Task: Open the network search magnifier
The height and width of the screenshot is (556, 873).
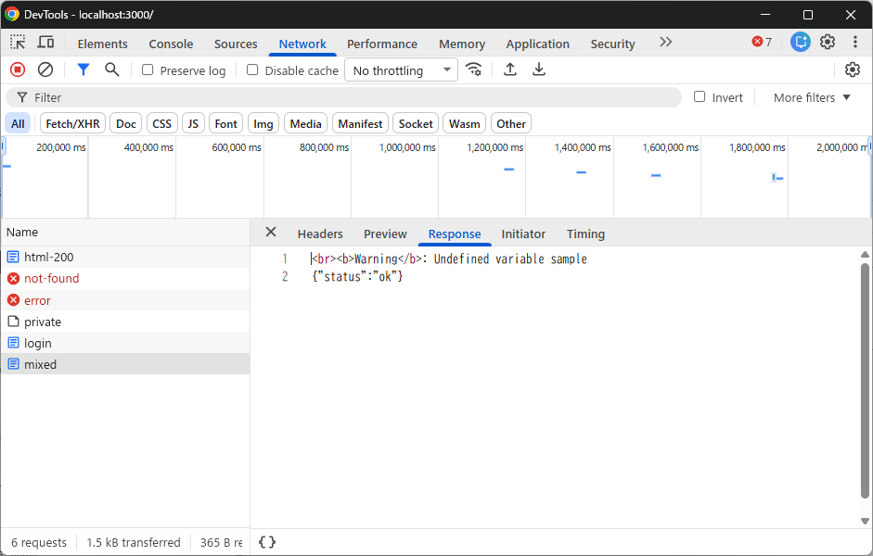Action: [x=112, y=70]
